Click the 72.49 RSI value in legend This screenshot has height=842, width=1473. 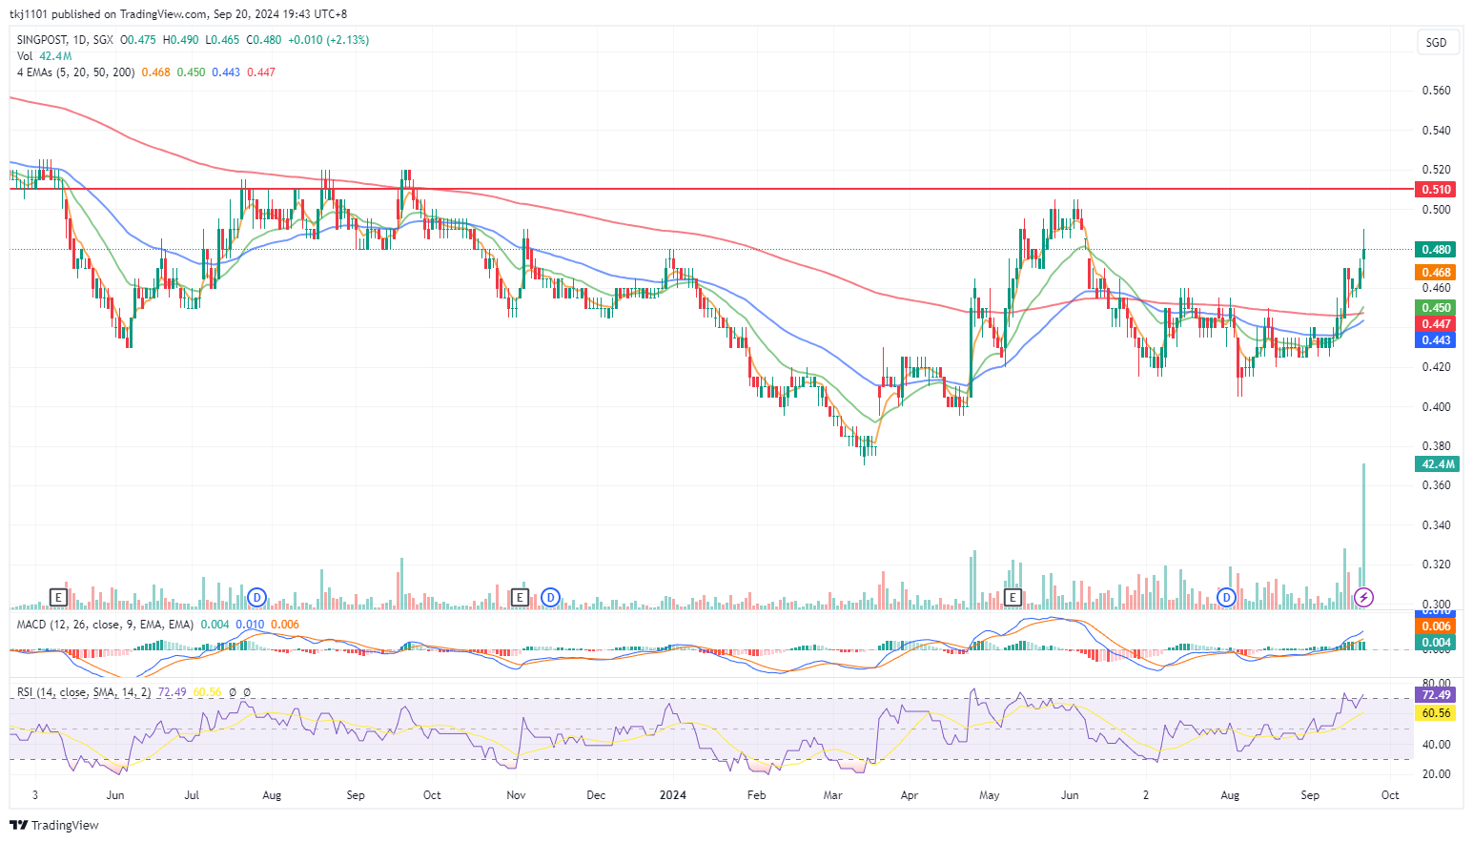click(172, 692)
